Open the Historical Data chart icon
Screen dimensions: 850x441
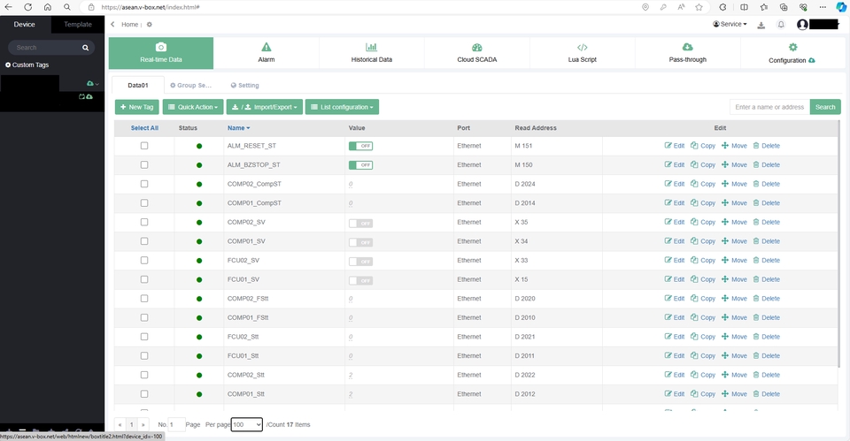[371, 47]
